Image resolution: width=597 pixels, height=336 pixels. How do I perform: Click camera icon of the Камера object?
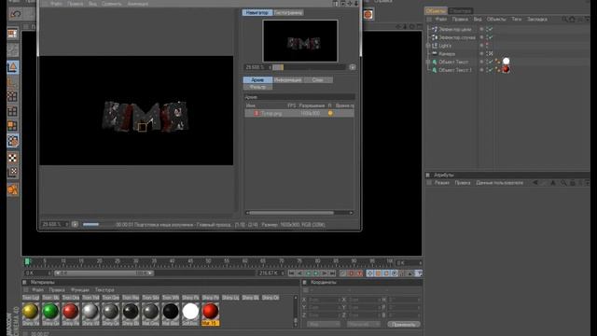coord(435,54)
